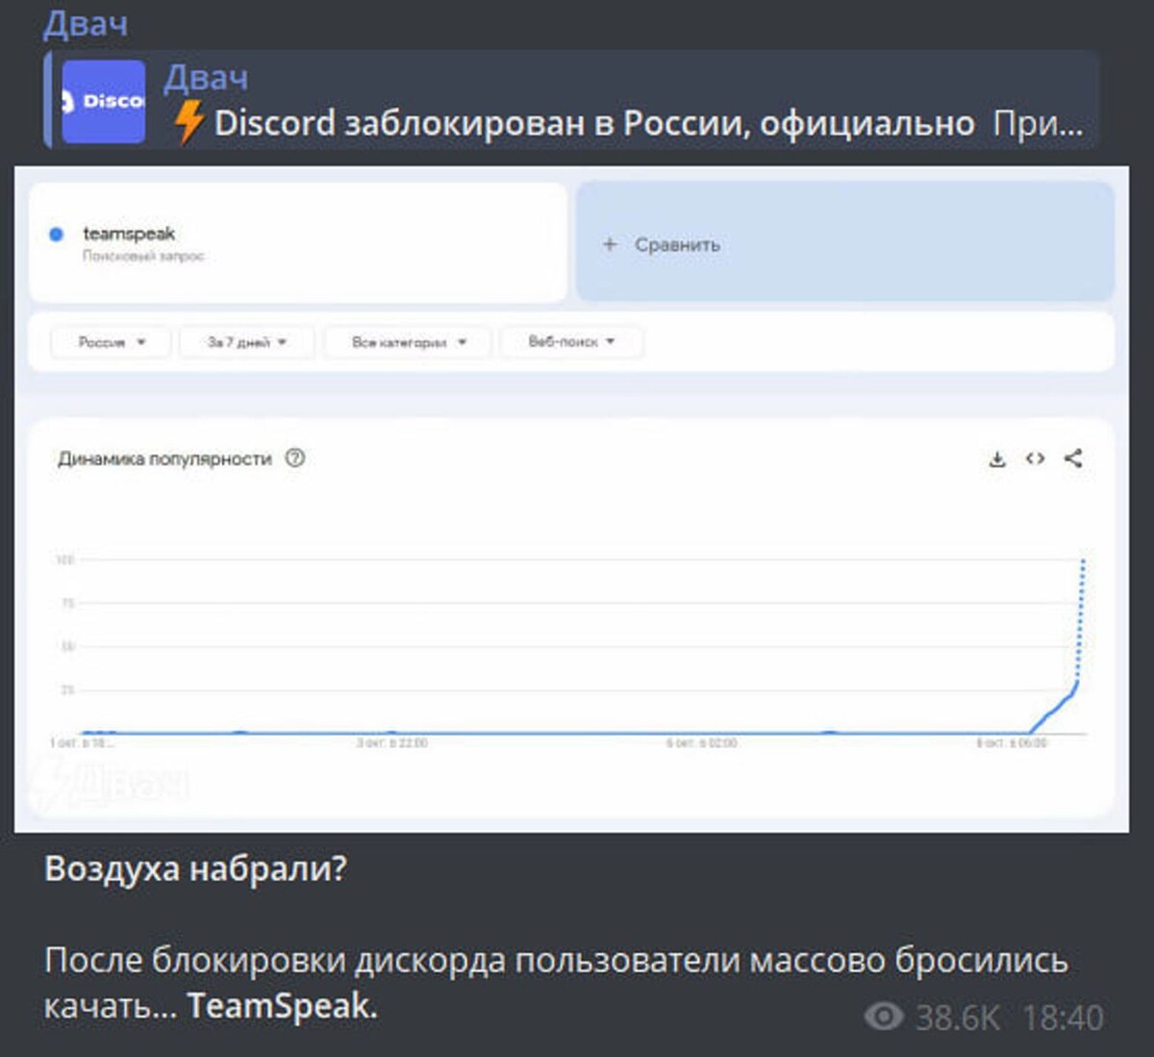Open the Веб-поиск search type dropdown
1154x1057 pixels.
[x=571, y=342]
